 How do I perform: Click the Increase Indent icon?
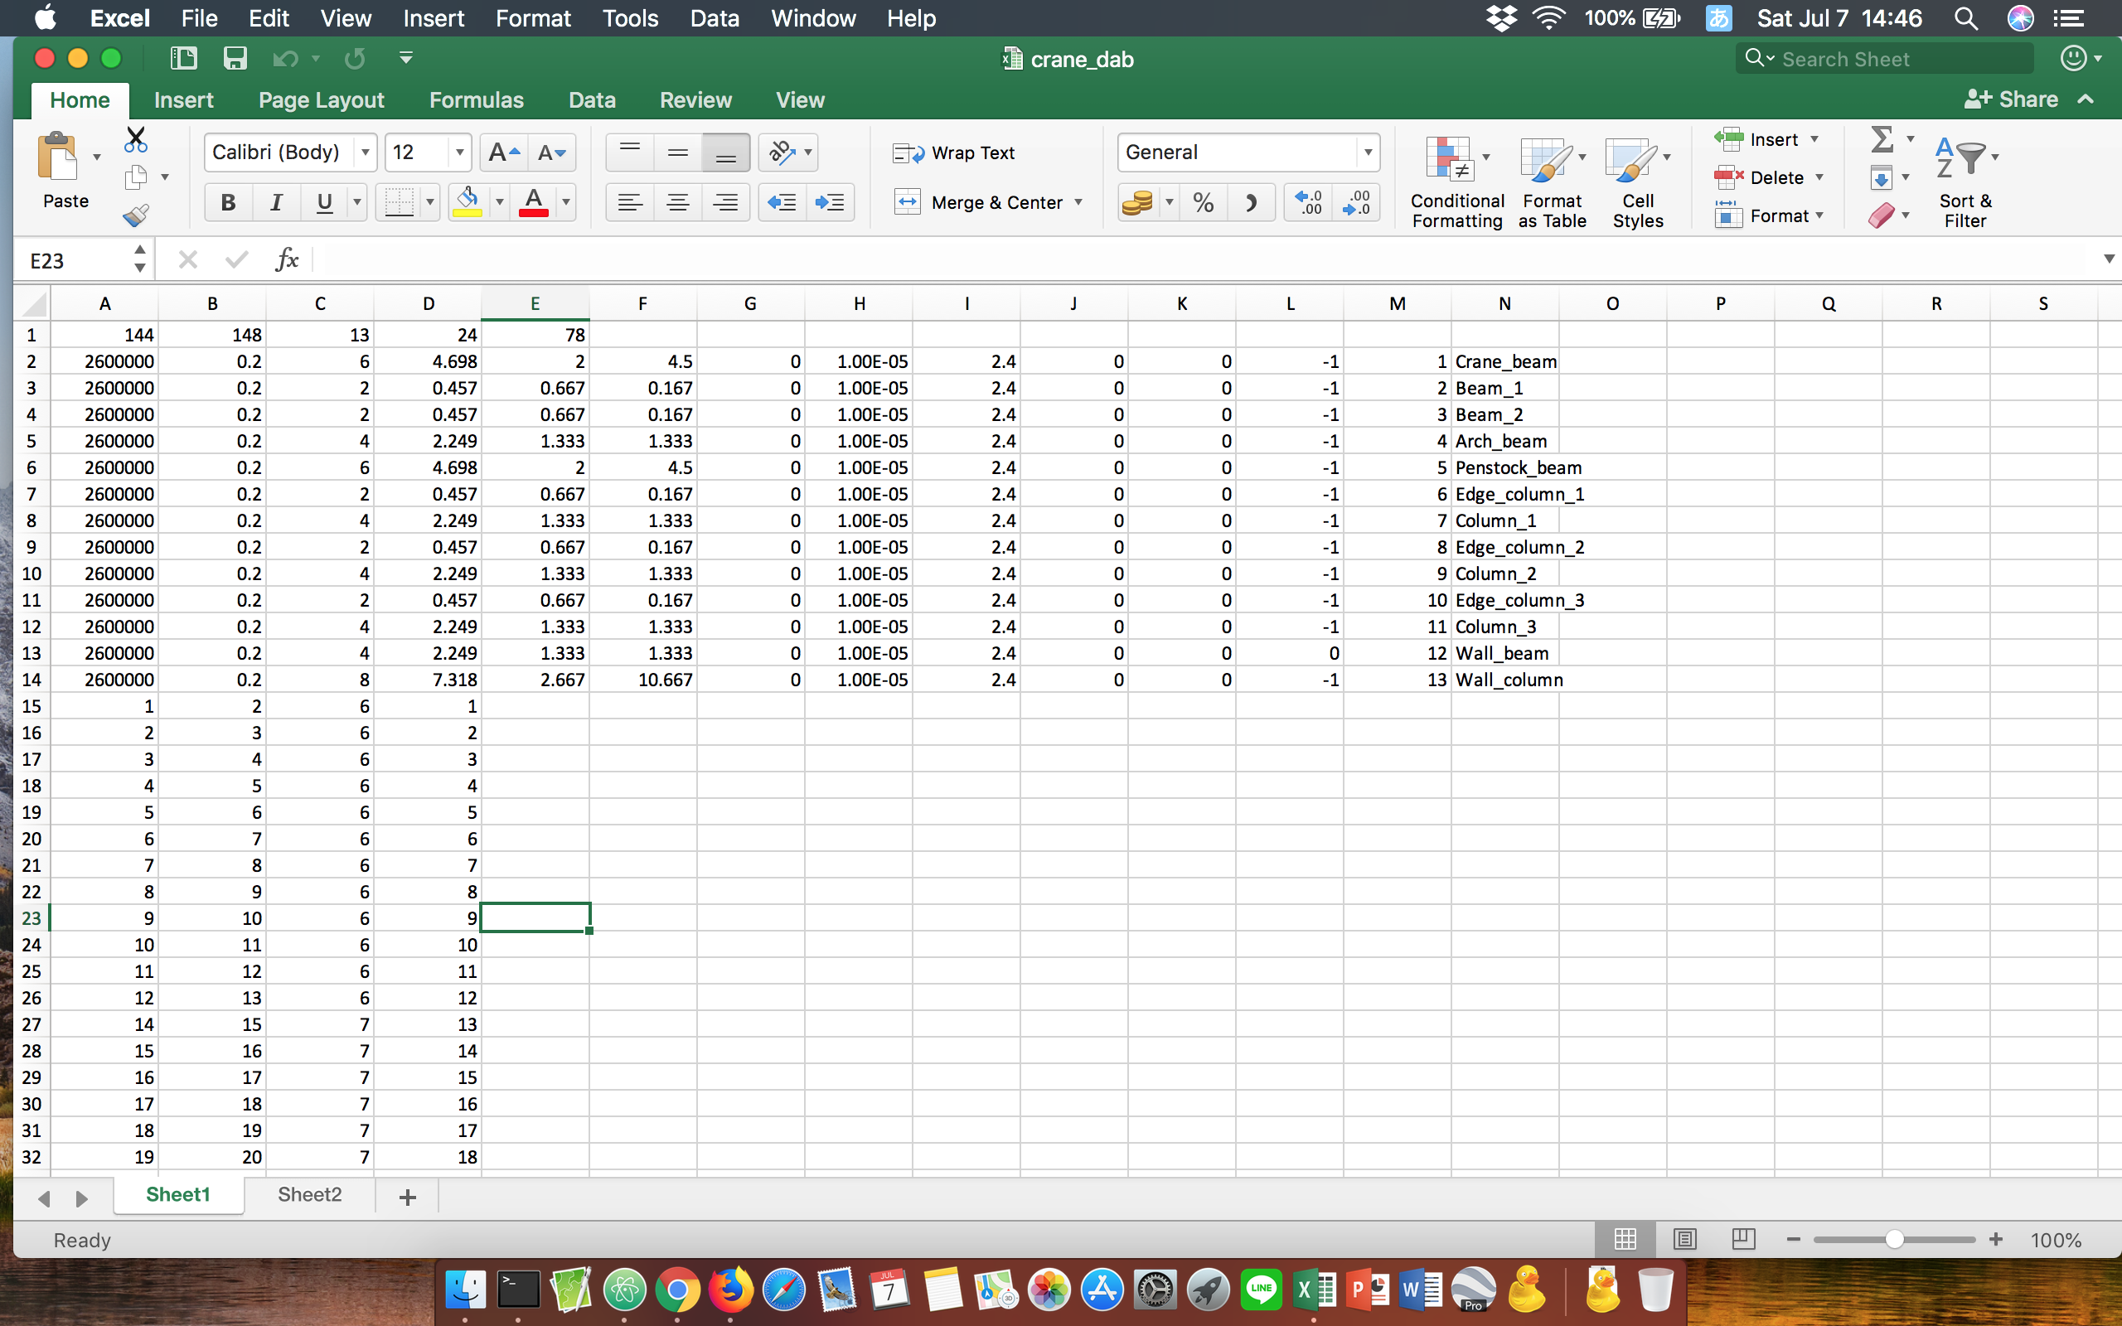(x=830, y=202)
